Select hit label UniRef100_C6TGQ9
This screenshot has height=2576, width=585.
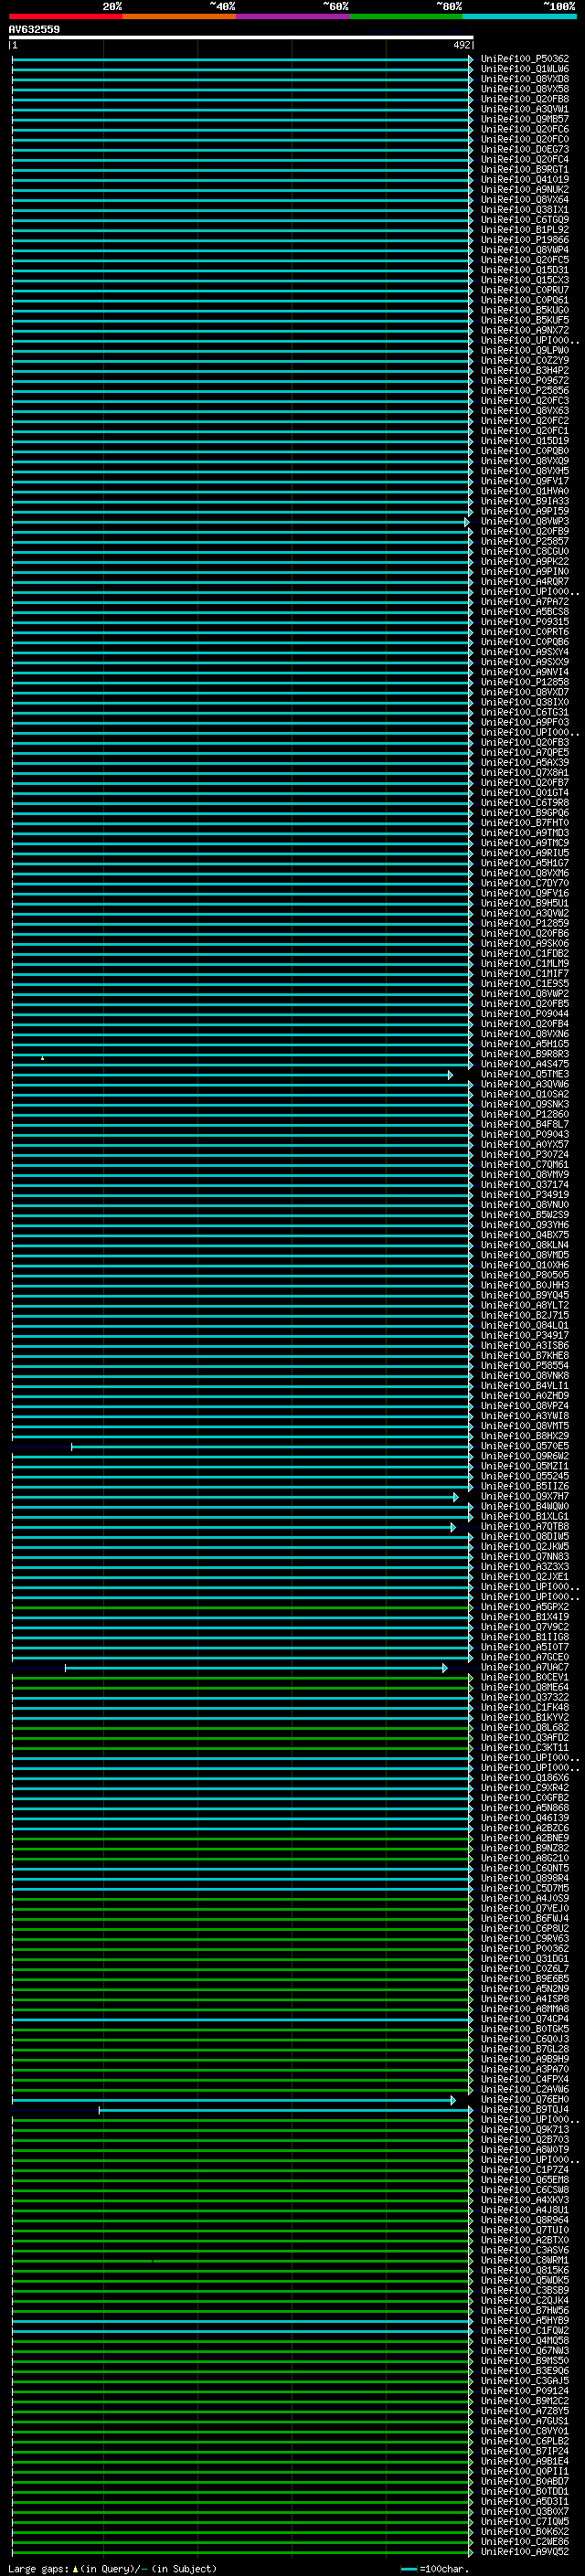pos(525,220)
